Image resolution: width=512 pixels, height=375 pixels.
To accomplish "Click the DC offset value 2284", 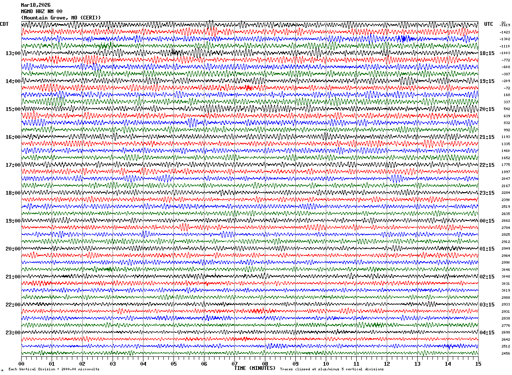I will [x=506, y=193].
